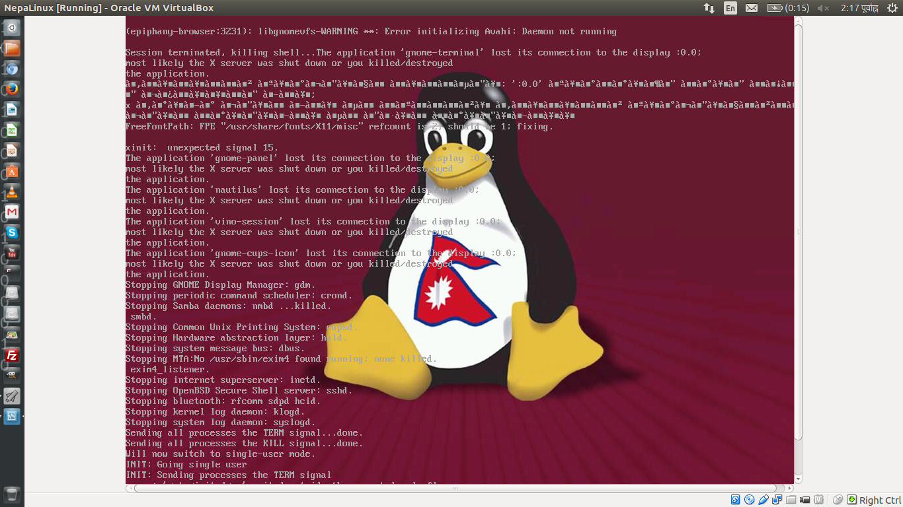Open the En keyboard layout menu
903x507 pixels.
(730, 8)
